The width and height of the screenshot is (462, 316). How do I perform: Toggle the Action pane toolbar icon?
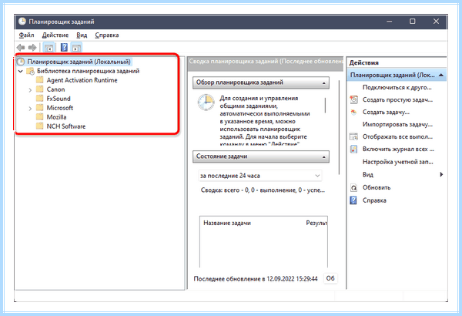point(76,48)
